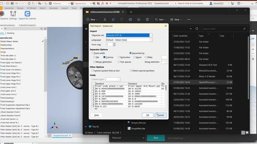Open the Annotate ribbon tab
The image size is (257, 144).
(x=53, y=8)
